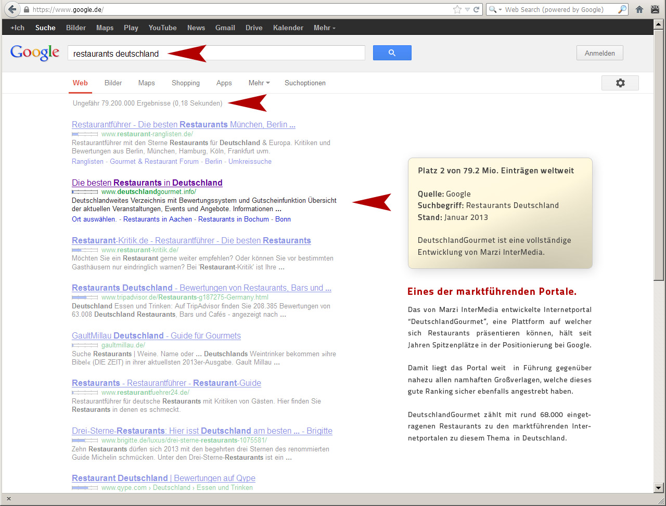666x506 pixels.
Task: Switch to the Apps results tab
Action: [x=224, y=83]
